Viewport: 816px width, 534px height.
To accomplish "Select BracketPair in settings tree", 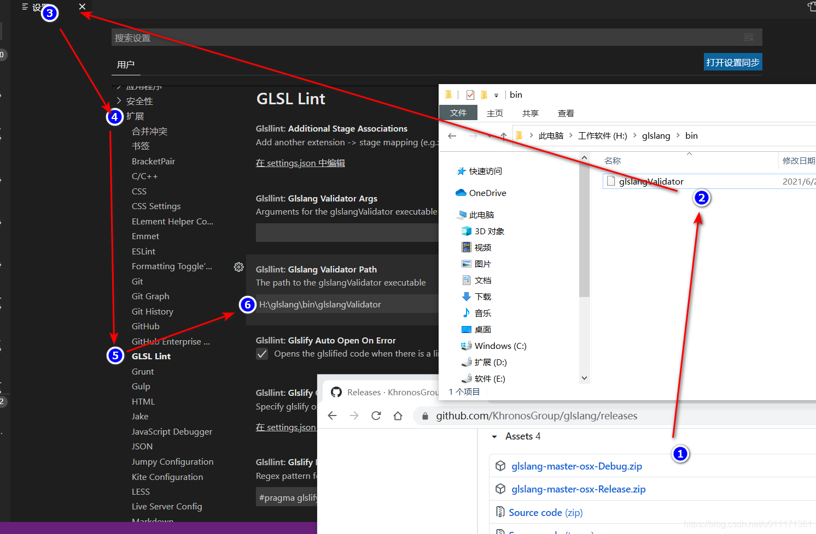I will click(x=154, y=162).
